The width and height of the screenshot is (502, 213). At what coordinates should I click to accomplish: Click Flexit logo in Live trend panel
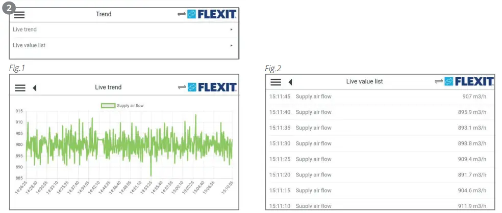click(x=212, y=87)
